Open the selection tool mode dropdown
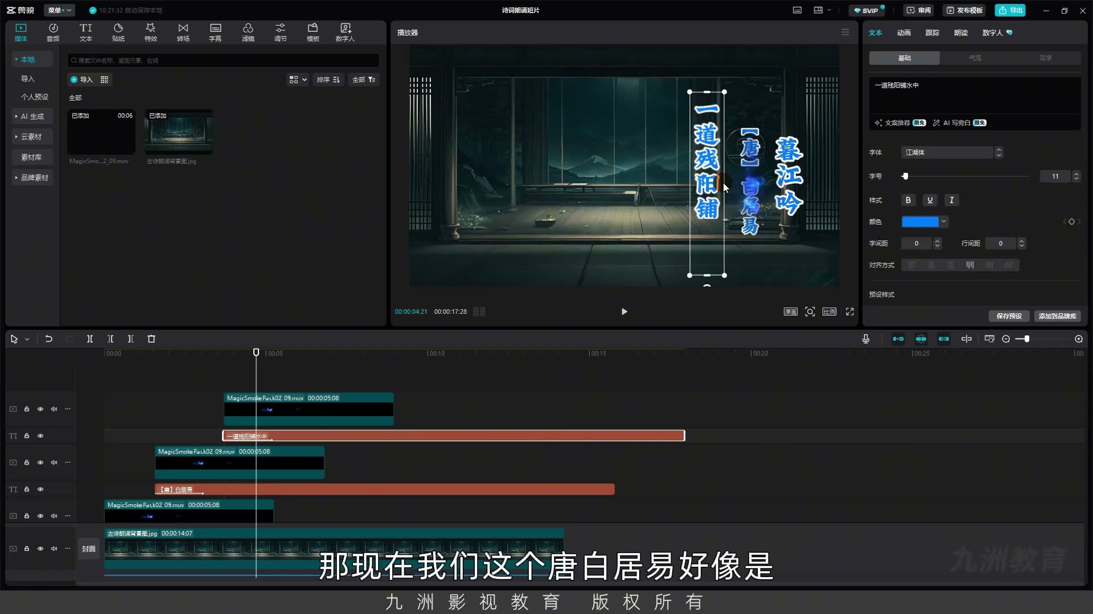 (x=27, y=339)
